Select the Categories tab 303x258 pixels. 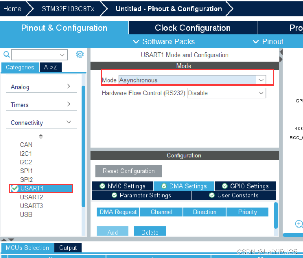click(x=20, y=67)
